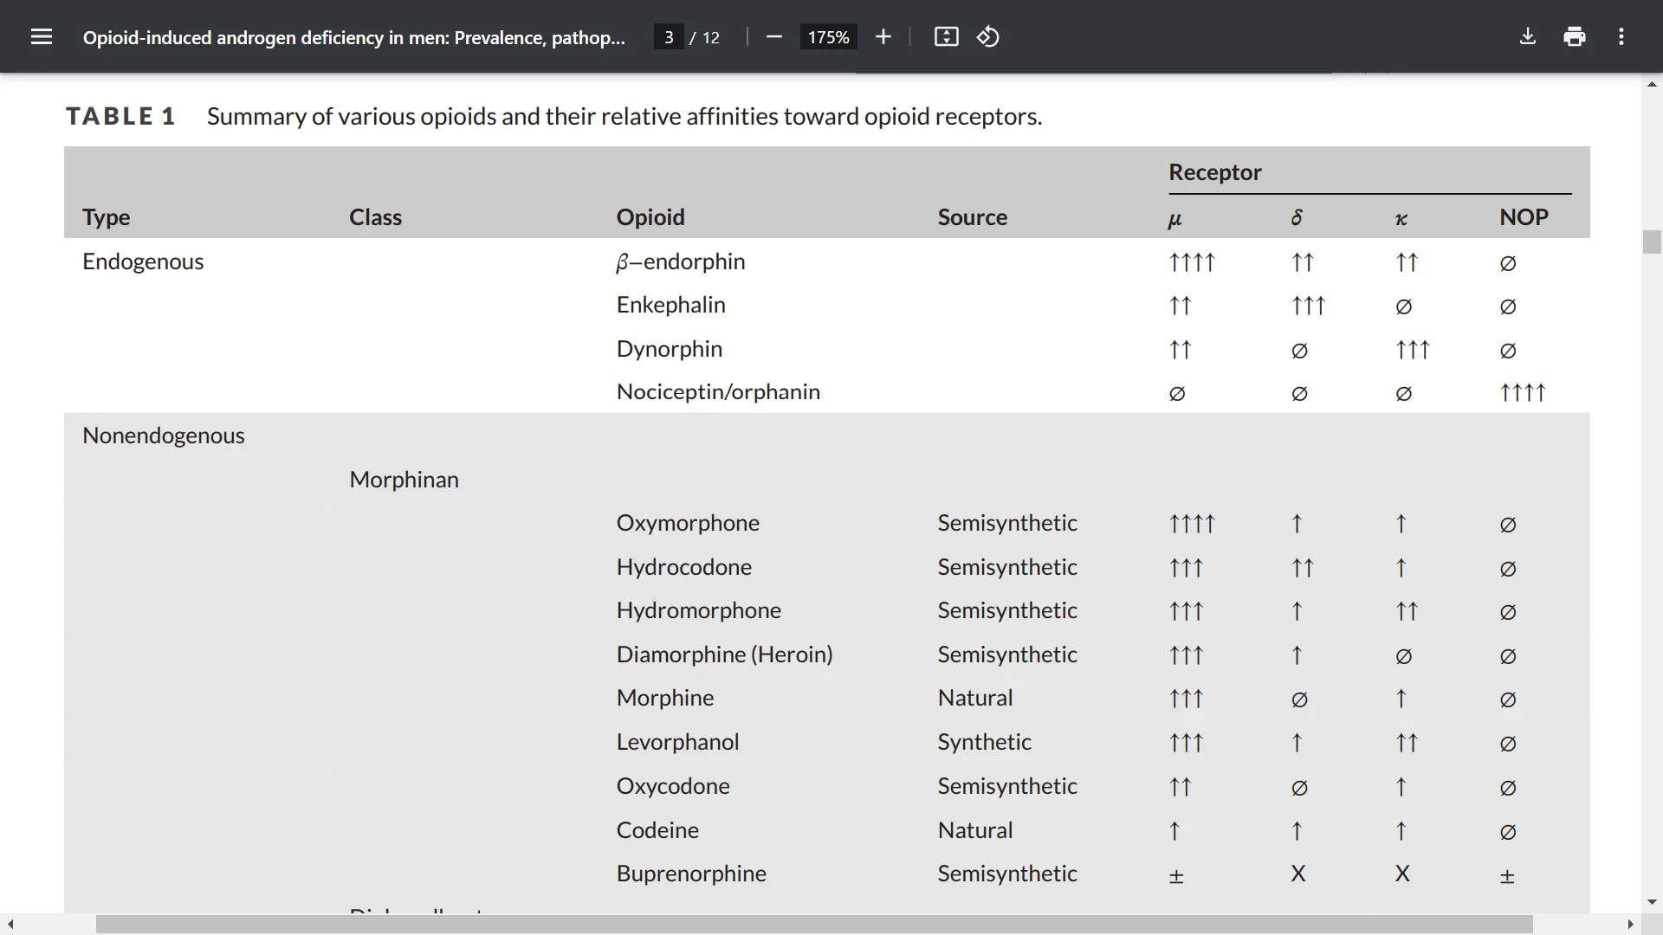Image resolution: width=1663 pixels, height=935 pixels.
Task: Click the δ receptor column header
Action: pyautogui.click(x=1297, y=217)
